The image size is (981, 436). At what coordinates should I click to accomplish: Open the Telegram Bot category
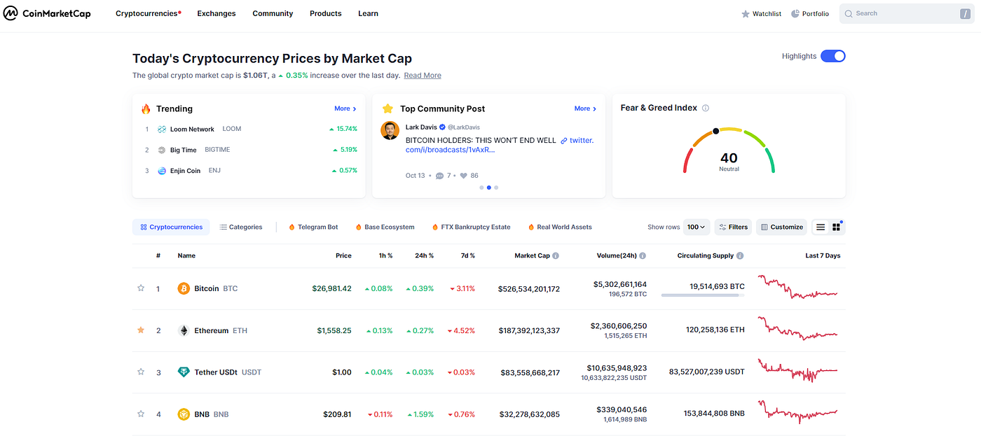tap(313, 227)
